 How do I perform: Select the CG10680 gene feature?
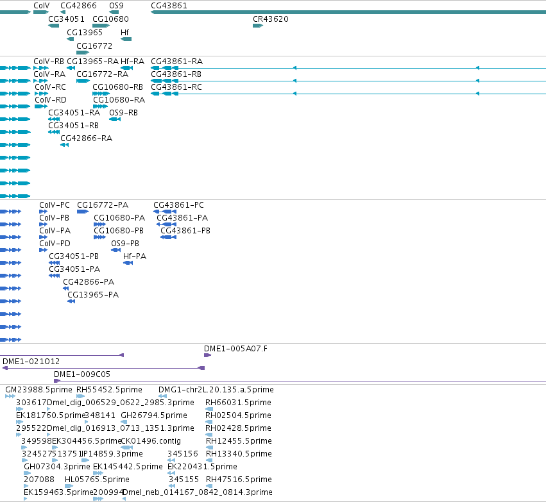coord(101,26)
